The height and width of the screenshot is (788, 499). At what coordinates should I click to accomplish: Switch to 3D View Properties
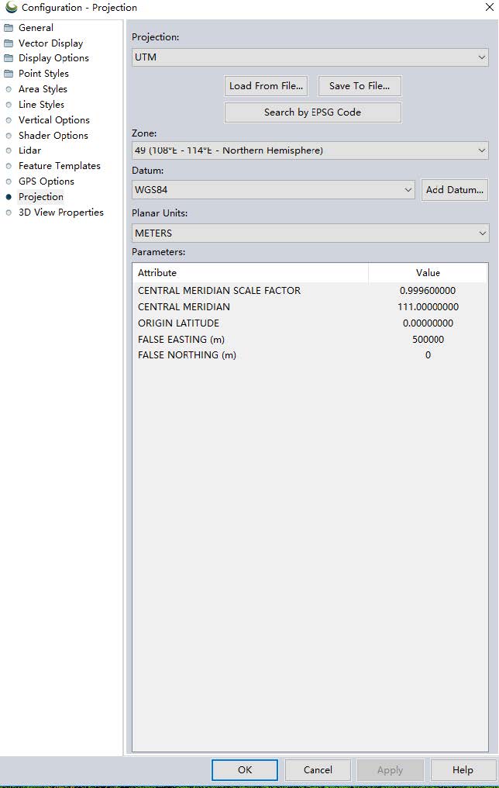60,212
